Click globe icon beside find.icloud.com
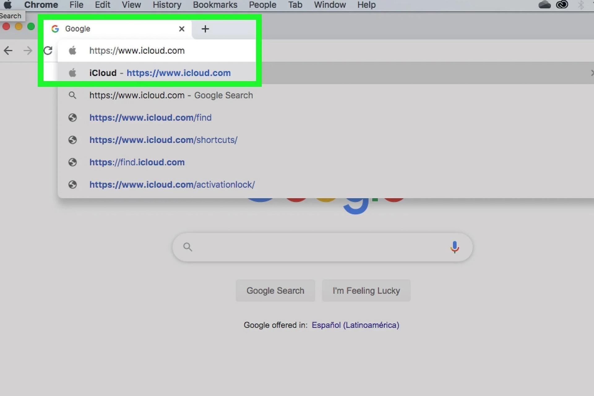This screenshot has width=594, height=396. pyautogui.click(x=72, y=162)
